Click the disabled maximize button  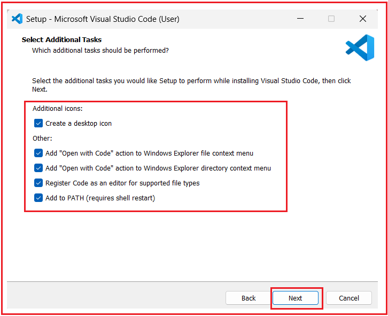(x=331, y=19)
